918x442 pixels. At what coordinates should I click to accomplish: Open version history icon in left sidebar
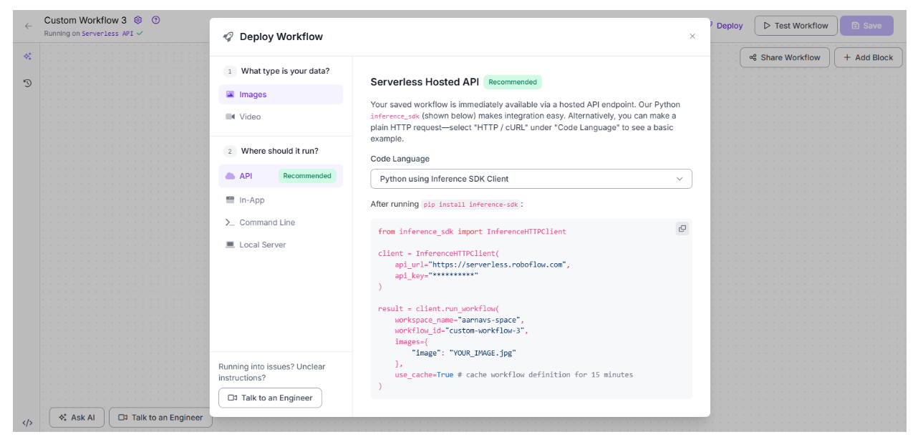click(x=27, y=83)
